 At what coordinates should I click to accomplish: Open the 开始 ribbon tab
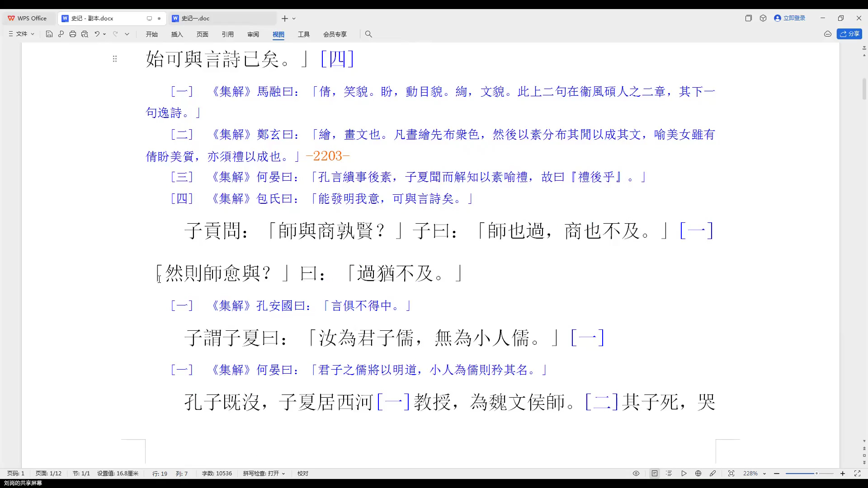click(152, 34)
